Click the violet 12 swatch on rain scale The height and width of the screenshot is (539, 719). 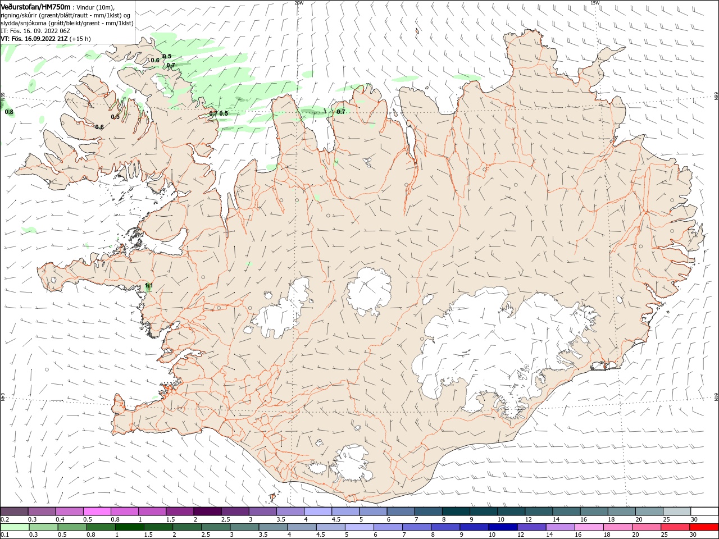(x=531, y=527)
